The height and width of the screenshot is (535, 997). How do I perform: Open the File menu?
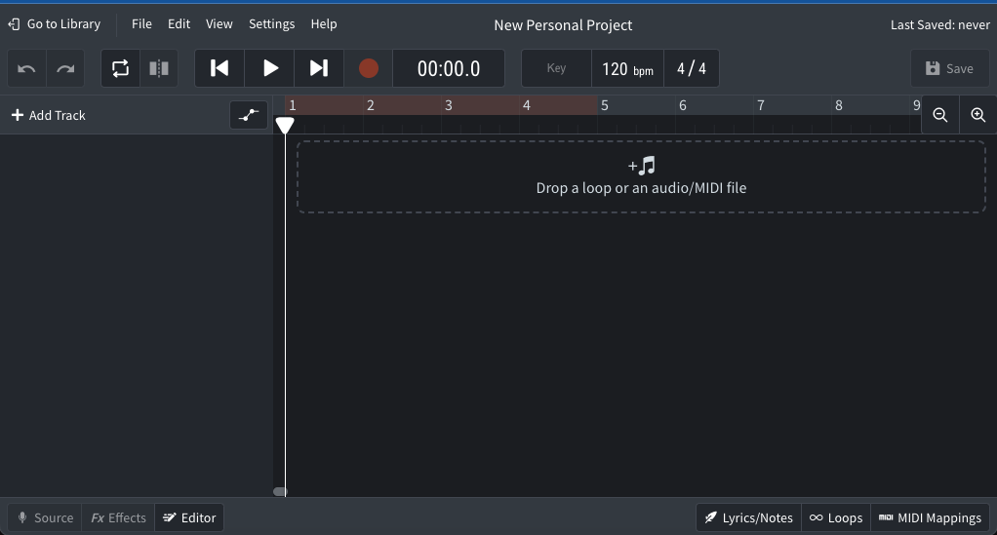tap(141, 24)
